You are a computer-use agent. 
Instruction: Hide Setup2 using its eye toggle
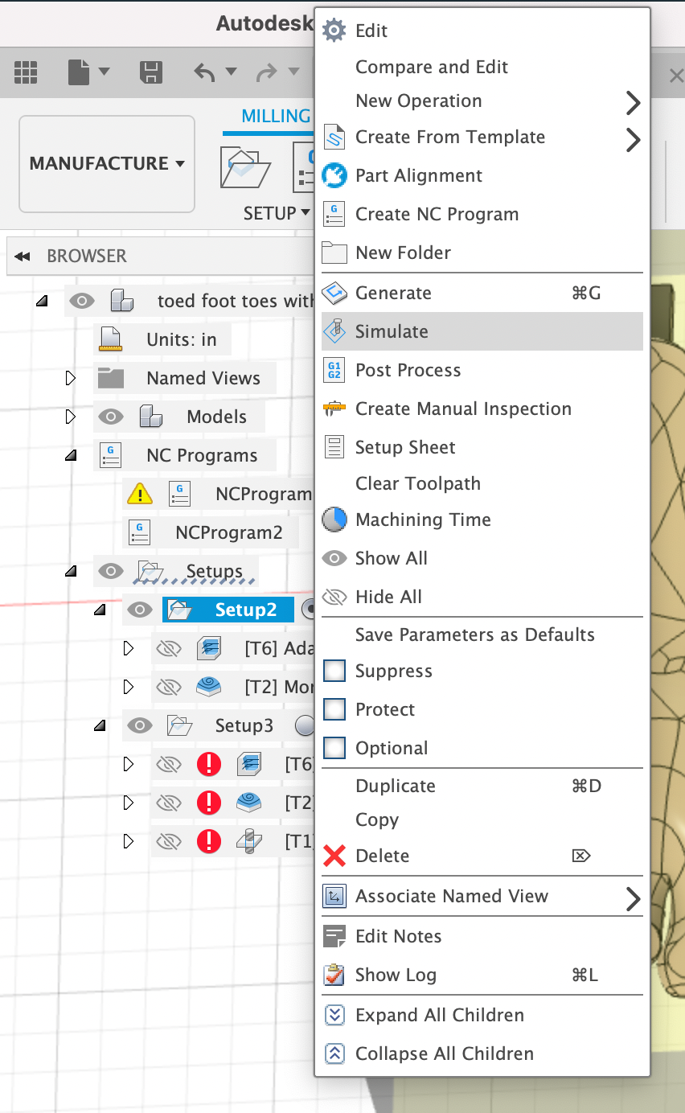139,610
